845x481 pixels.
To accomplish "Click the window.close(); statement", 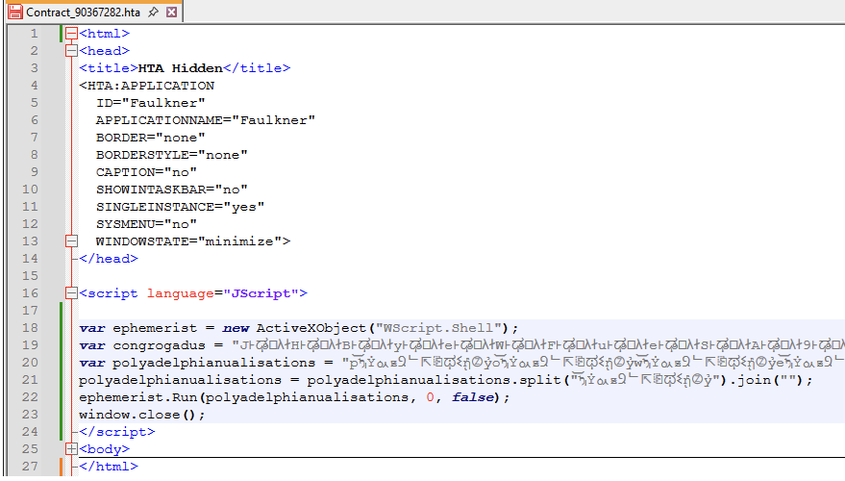I will pos(142,414).
